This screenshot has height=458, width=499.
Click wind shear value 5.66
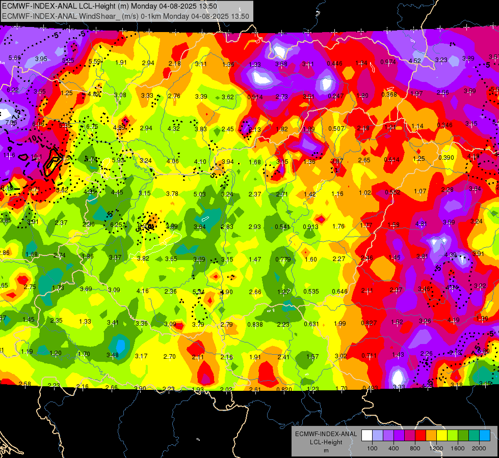[x=14, y=58]
